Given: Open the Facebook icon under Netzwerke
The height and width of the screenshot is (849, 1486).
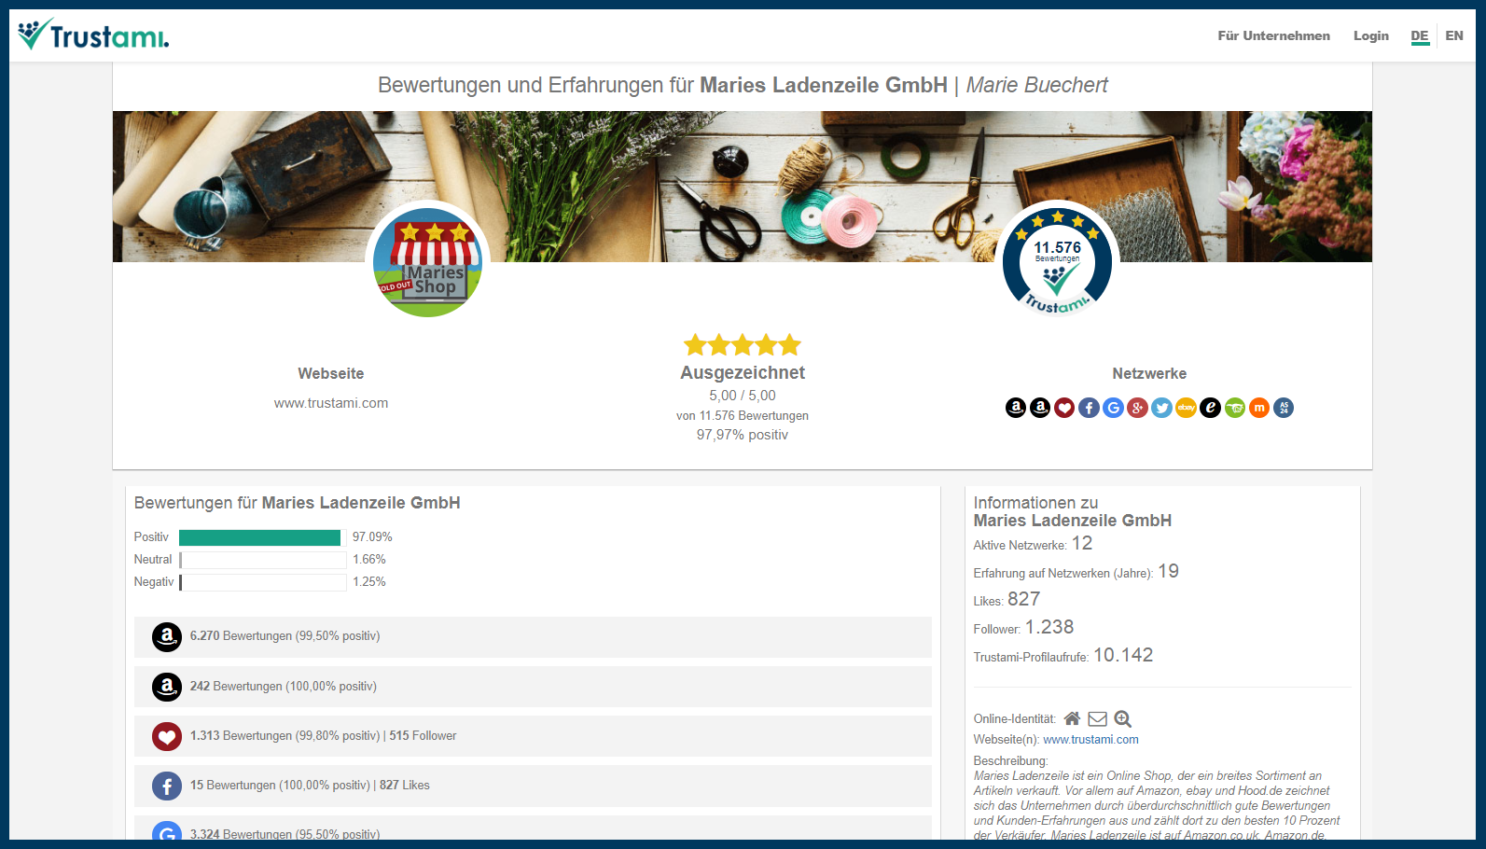Looking at the screenshot, I should tap(1089, 408).
